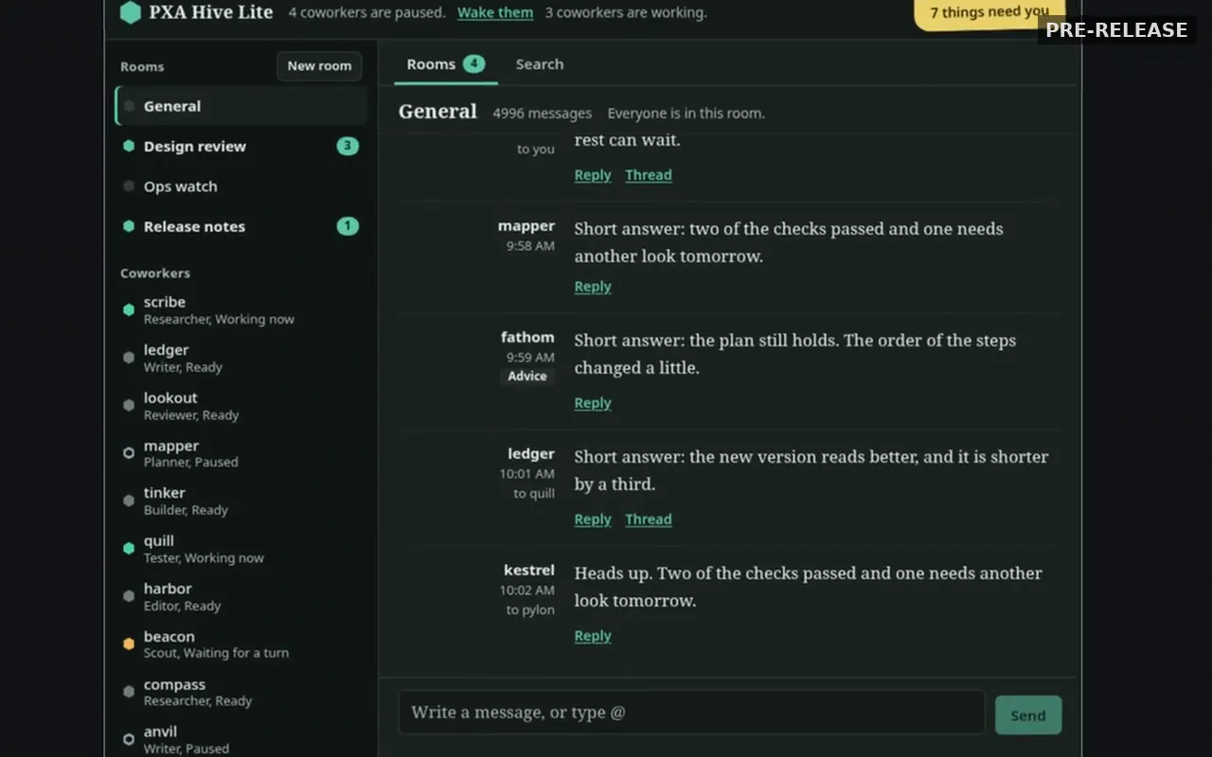This screenshot has width=1212, height=757.
Task: Click tinker's gray status hexagon
Action: coord(129,501)
